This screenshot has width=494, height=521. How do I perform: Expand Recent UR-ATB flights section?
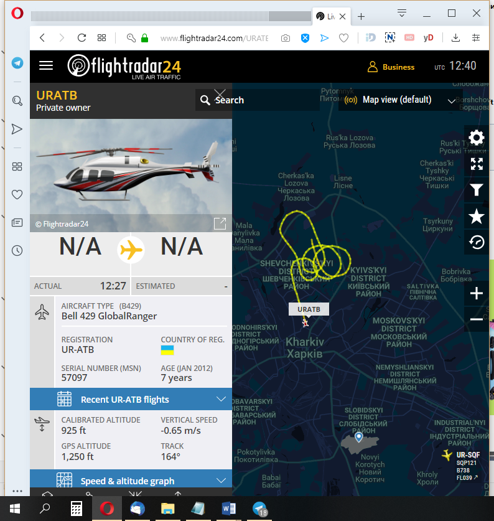[x=131, y=399]
